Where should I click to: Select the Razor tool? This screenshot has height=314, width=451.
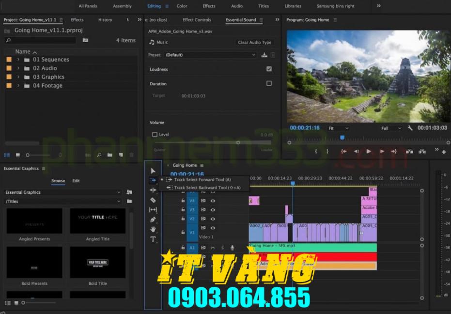coord(153,200)
